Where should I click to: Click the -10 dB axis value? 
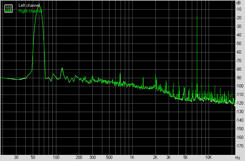[x=239, y=9]
